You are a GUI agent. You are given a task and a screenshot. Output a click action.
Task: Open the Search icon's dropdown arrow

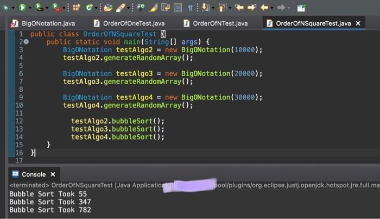point(129,8)
